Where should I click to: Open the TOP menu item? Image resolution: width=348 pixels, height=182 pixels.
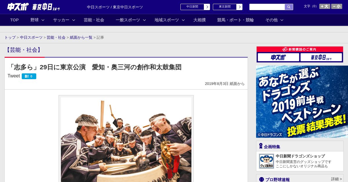click(x=14, y=20)
